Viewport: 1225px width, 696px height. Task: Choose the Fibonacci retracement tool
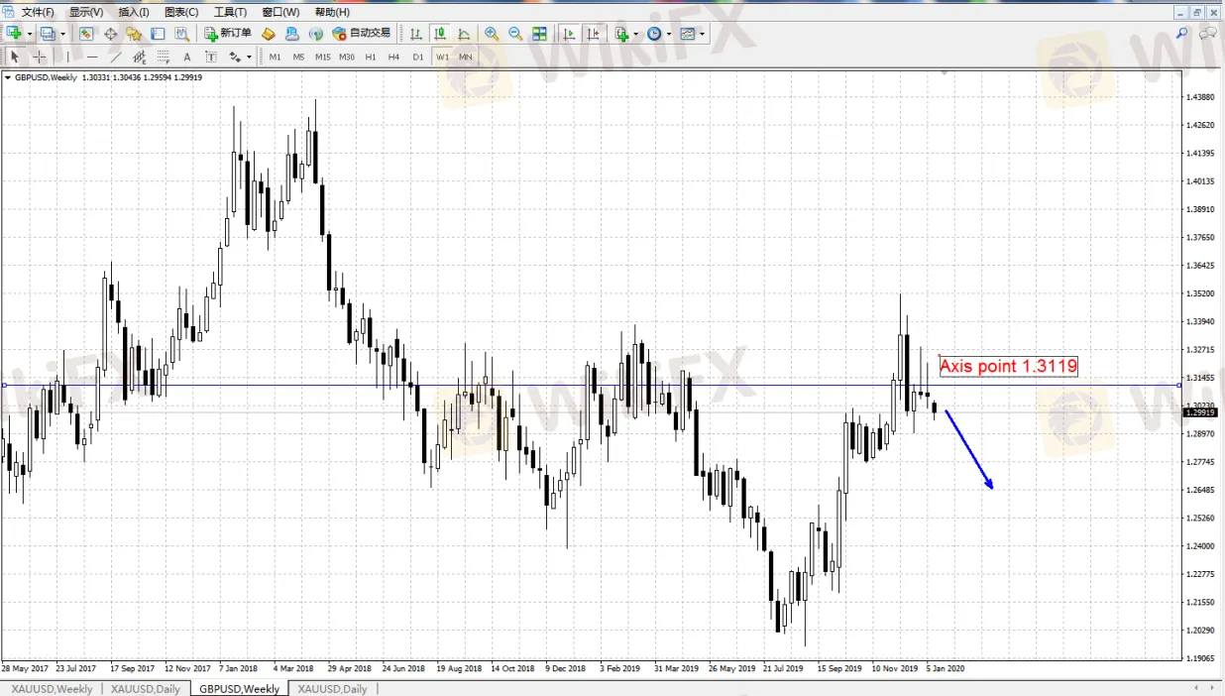(x=164, y=58)
